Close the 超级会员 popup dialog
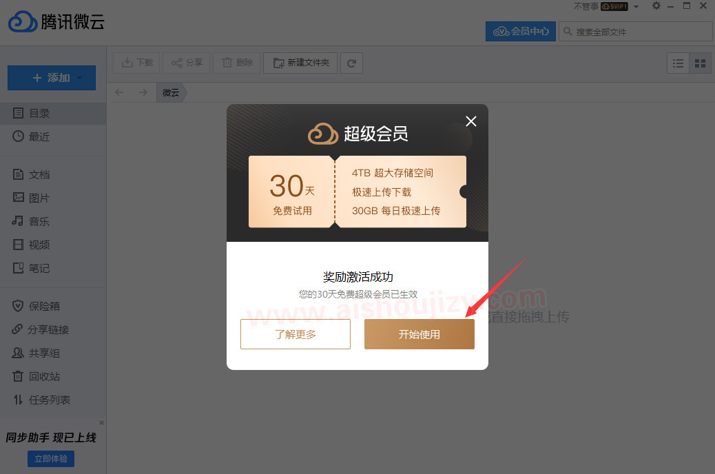715x474 pixels. pos(471,121)
